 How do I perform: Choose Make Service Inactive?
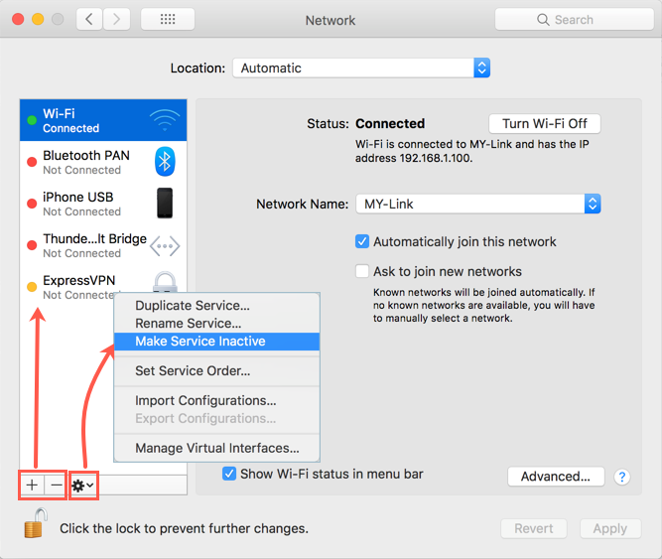[x=200, y=342]
